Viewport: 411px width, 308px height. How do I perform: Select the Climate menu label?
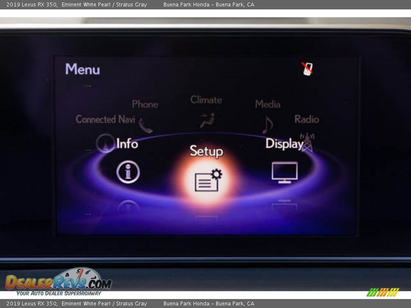pyautogui.click(x=206, y=100)
